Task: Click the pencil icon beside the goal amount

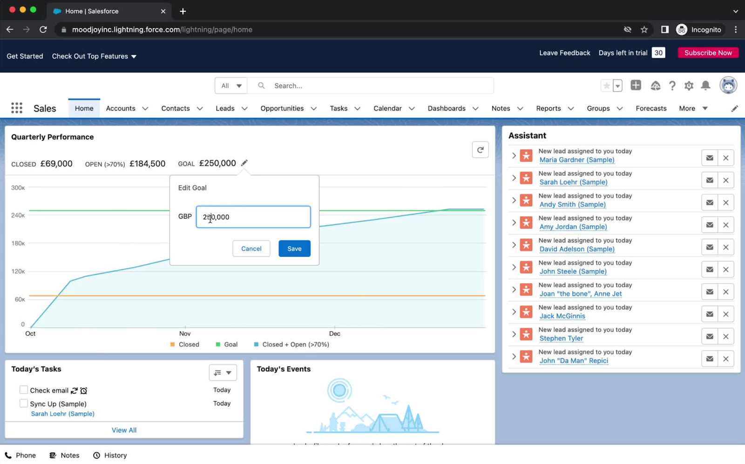Action: 244,163
